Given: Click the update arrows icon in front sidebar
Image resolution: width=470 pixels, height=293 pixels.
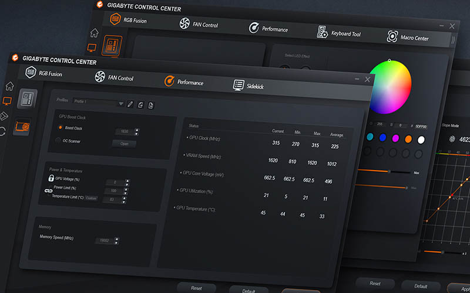Looking at the screenshot, I should coord(2,131).
